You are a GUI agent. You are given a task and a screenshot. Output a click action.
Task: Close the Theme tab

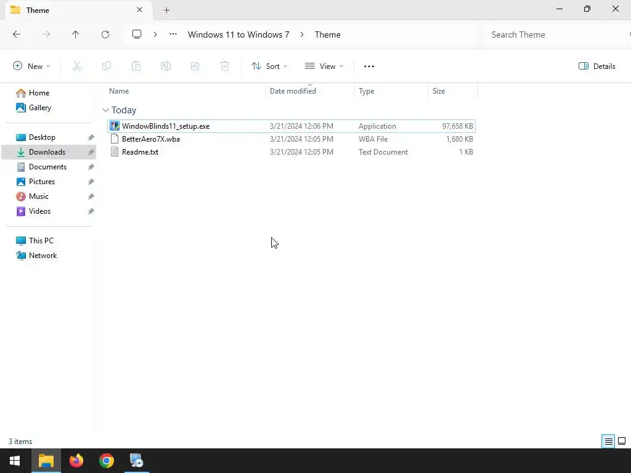[x=140, y=10]
